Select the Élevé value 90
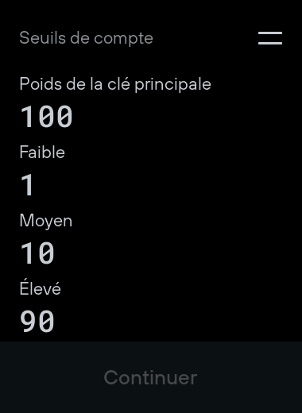The image size is (302, 413). click(x=37, y=321)
